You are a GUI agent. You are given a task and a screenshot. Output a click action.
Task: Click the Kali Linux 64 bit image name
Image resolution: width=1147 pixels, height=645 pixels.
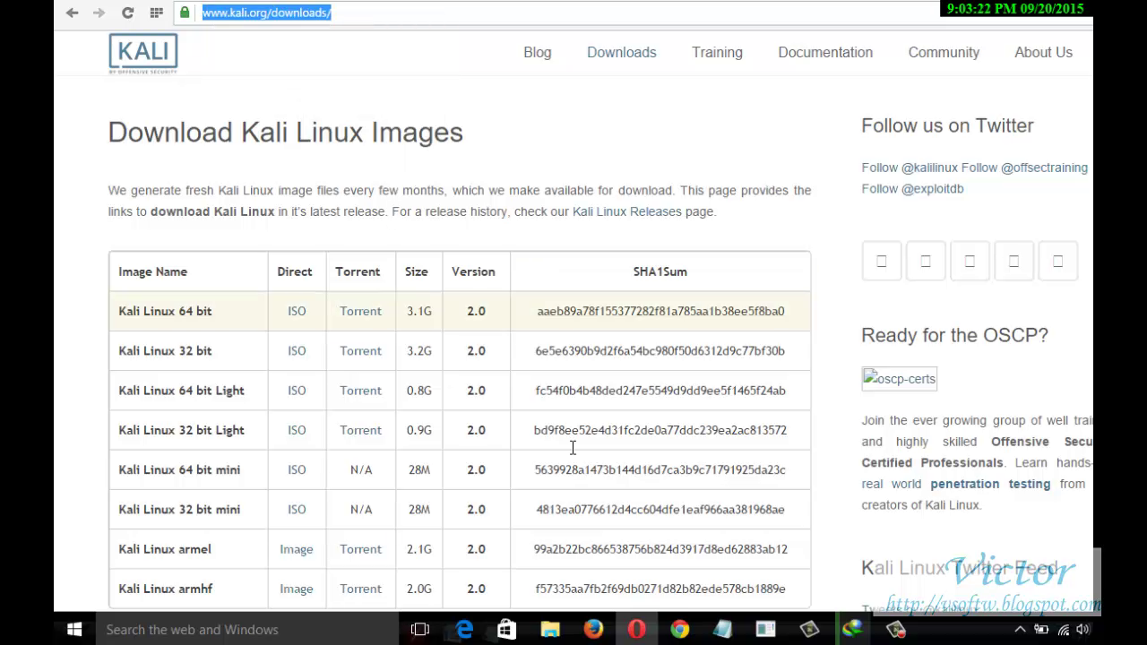point(165,311)
